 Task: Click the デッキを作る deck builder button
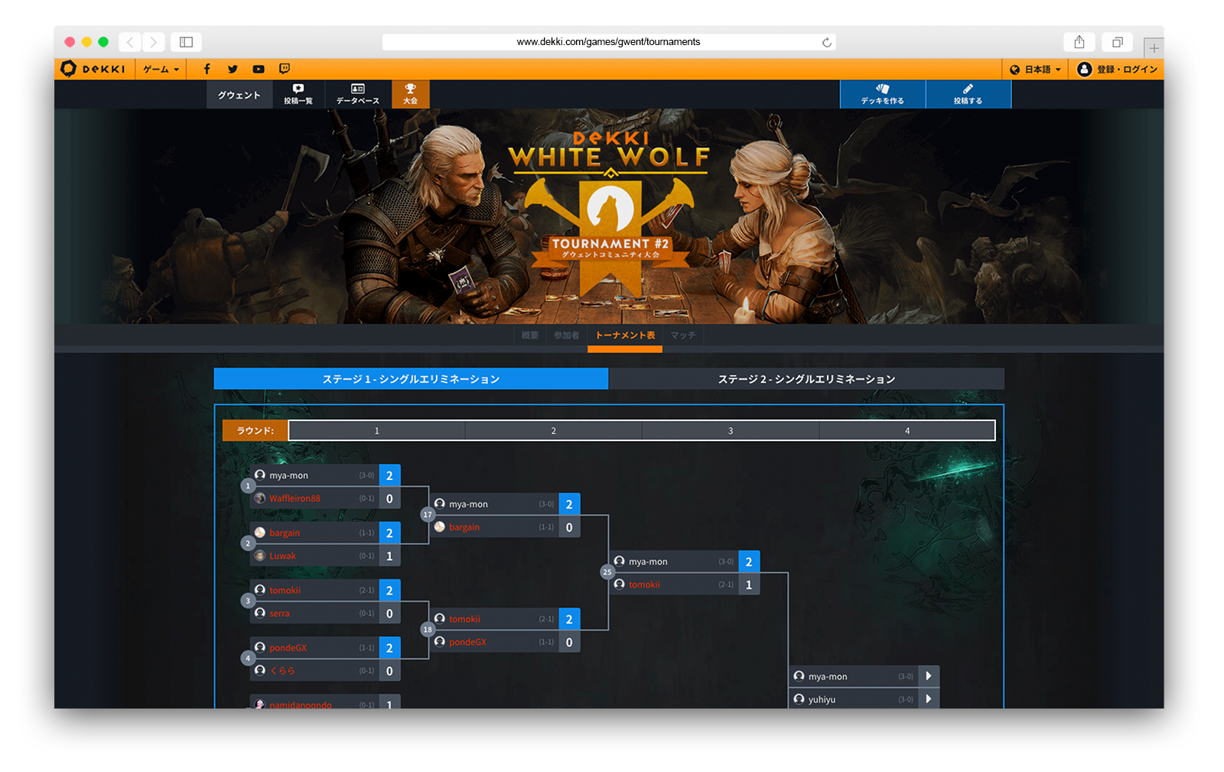(x=883, y=95)
